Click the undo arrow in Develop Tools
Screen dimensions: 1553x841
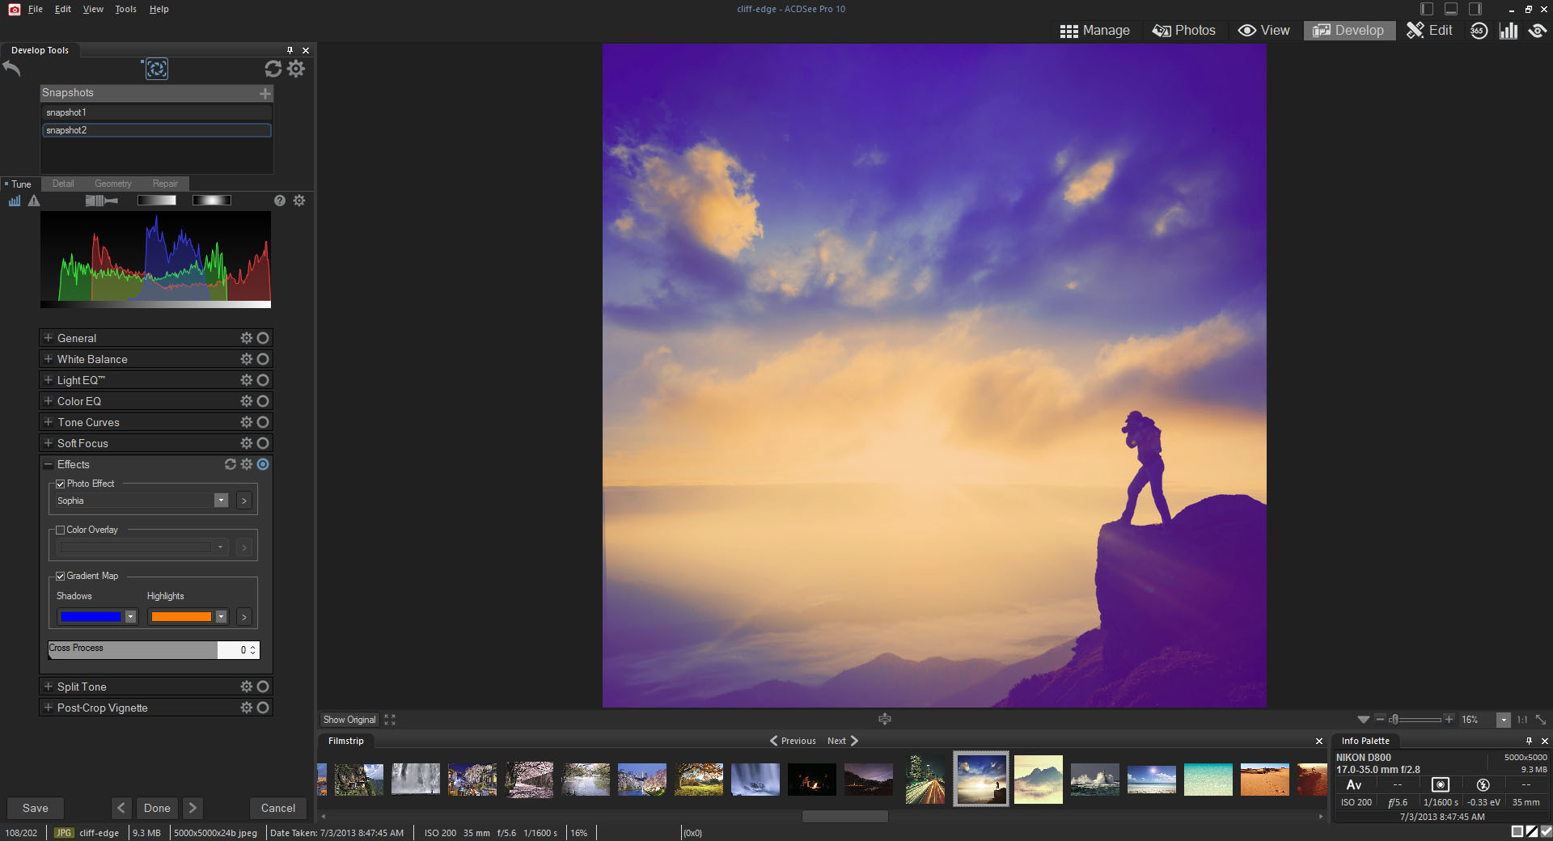[x=12, y=70]
